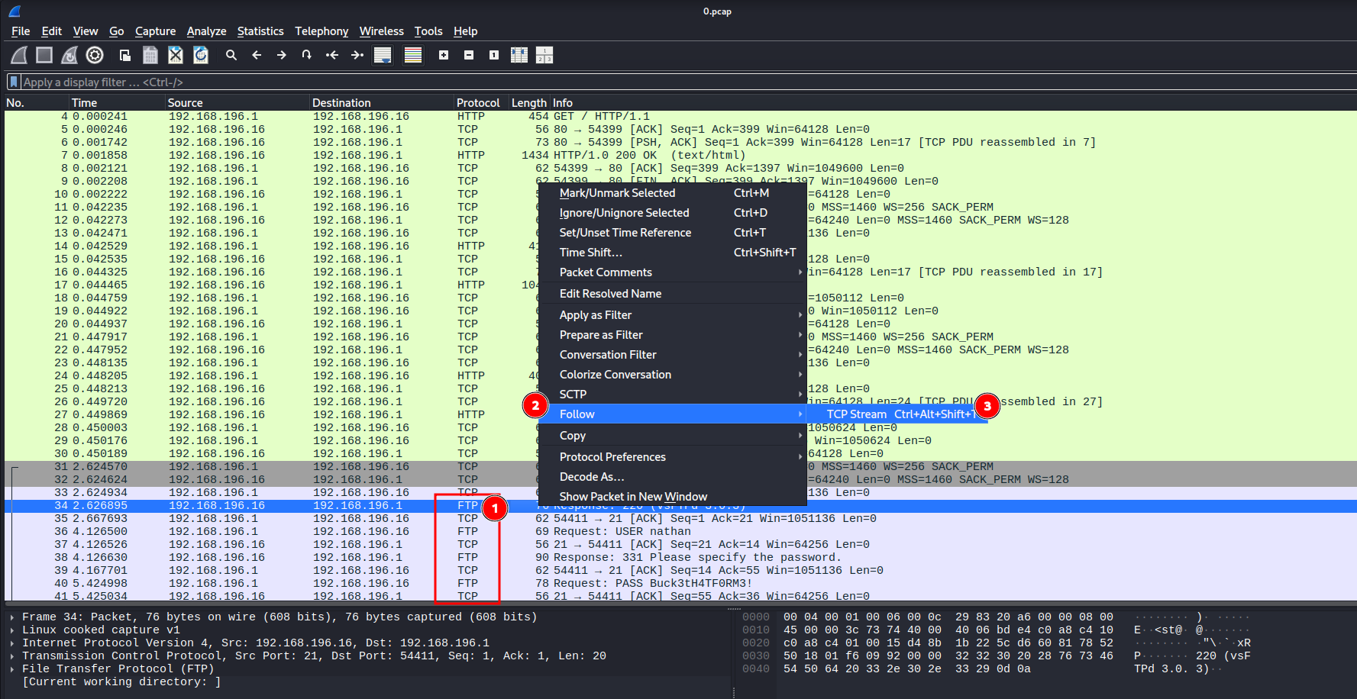Image resolution: width=1357 pixels, height=699 pixels.
Task: Close the capture file with the X icon
Action: [175, 54]
